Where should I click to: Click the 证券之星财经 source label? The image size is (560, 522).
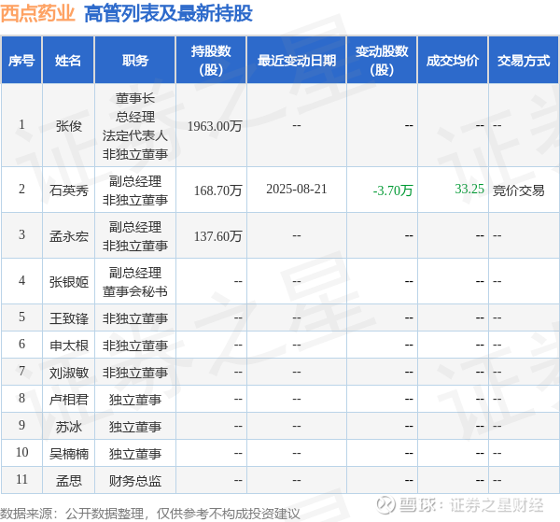click(497, 505)
